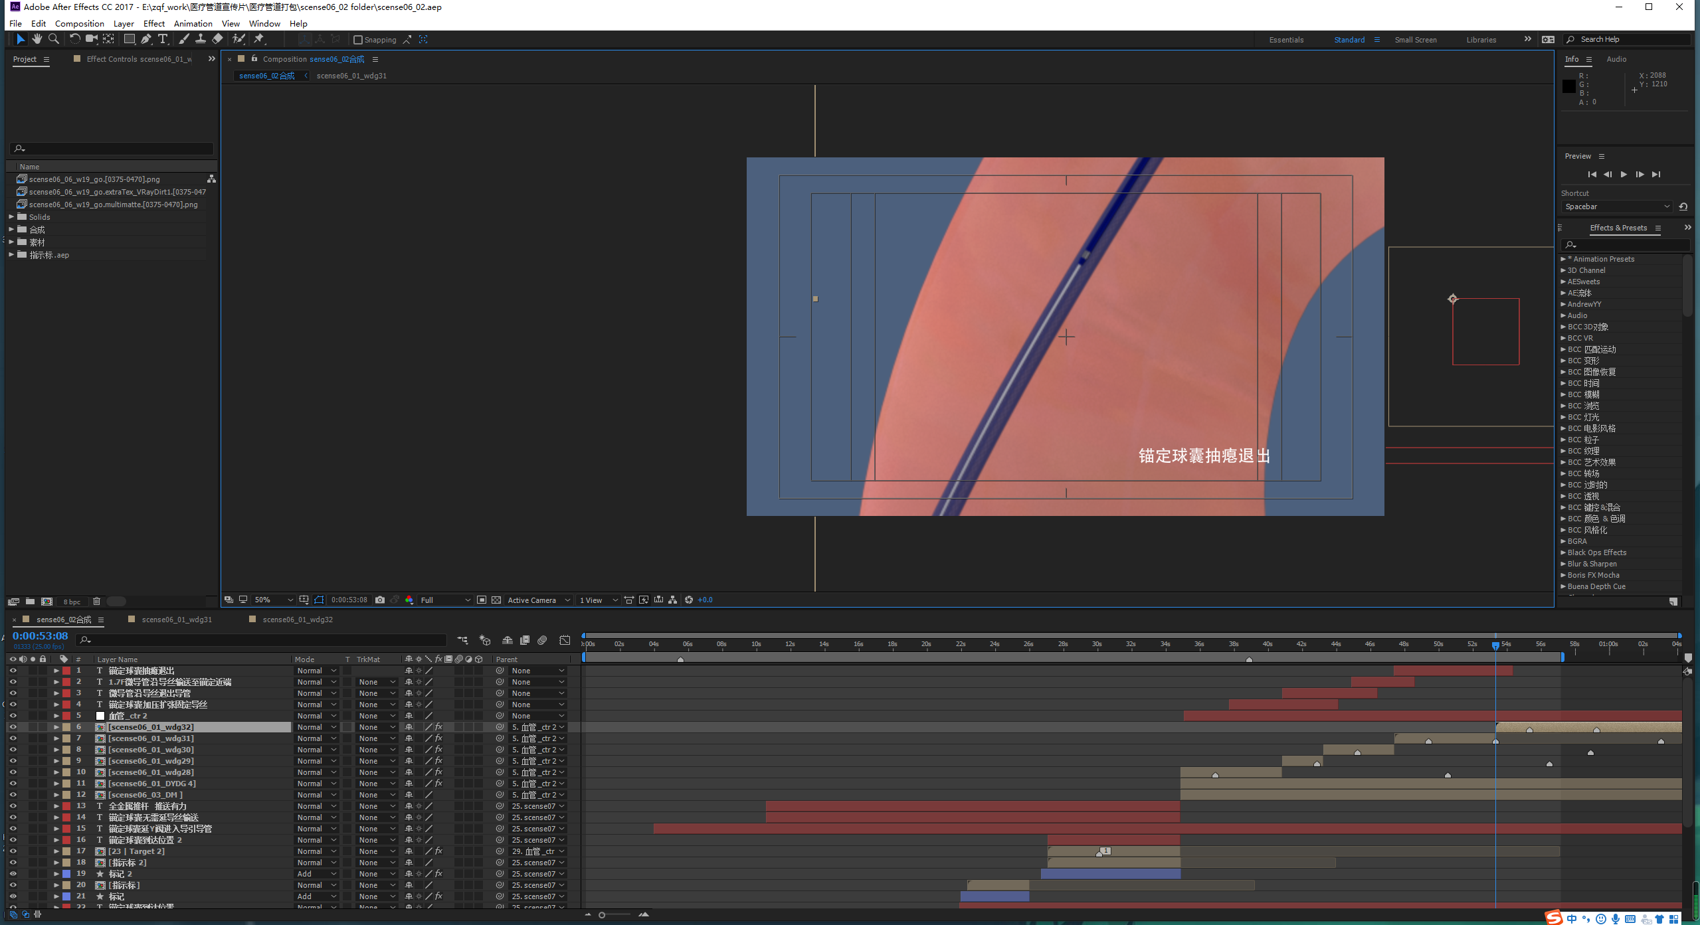Expand properties of layer 6 scsense06_01_wdg32
The width and height of the screenshot is (1700, 925).
pos(56,727)
